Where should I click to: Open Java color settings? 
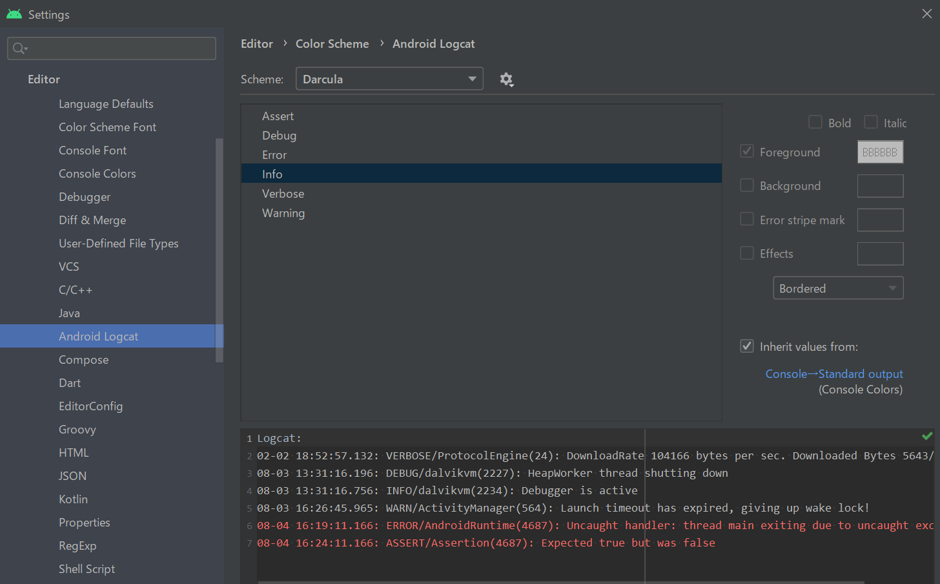coord(69,313)
